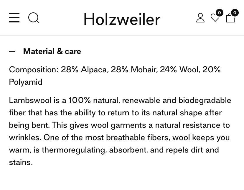Open search with the magnifier icon
Viewport: 244px width, 190px height.
click(34, 18)
